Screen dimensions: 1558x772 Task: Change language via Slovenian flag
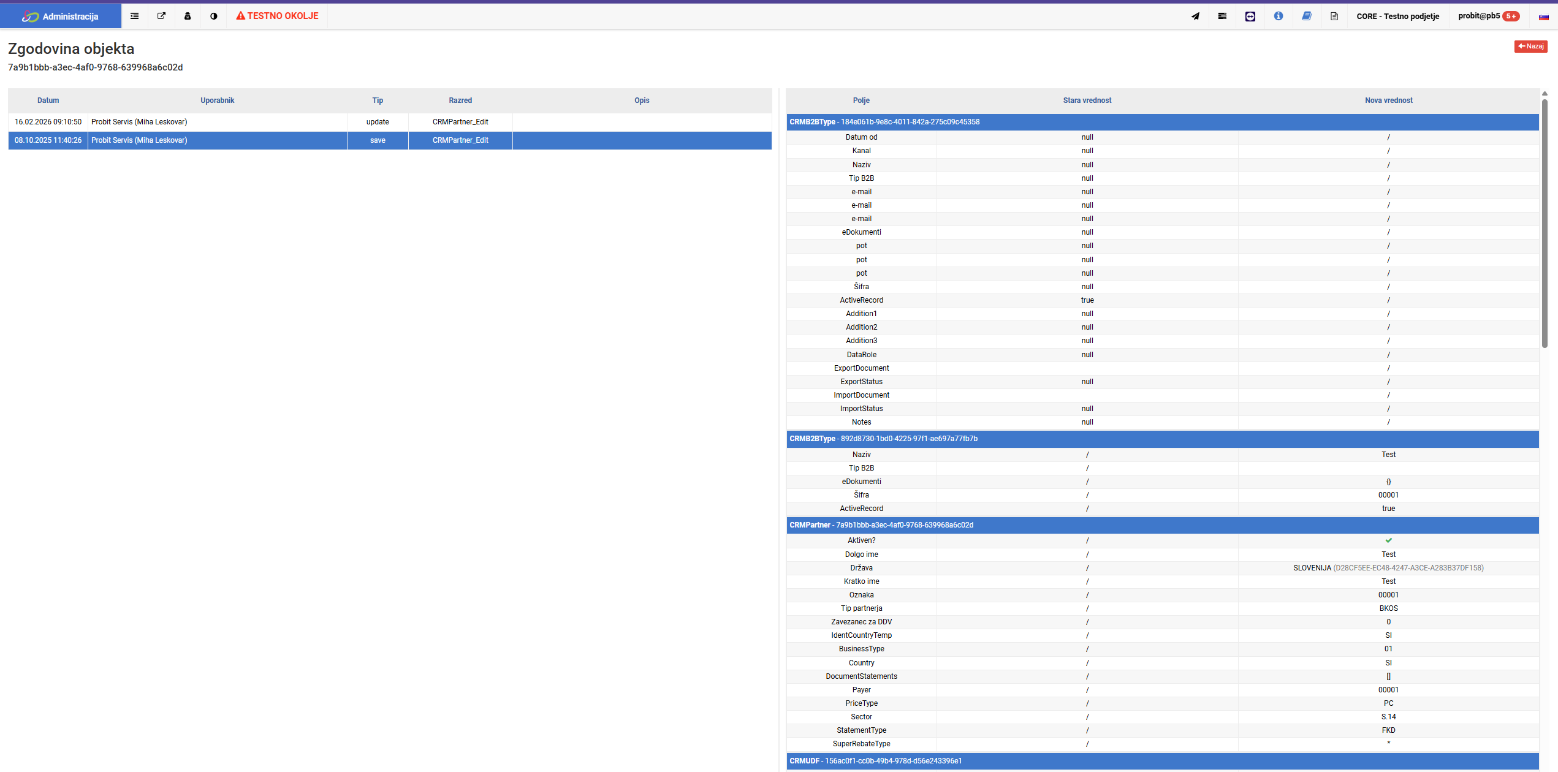[x=1544, y=17]
